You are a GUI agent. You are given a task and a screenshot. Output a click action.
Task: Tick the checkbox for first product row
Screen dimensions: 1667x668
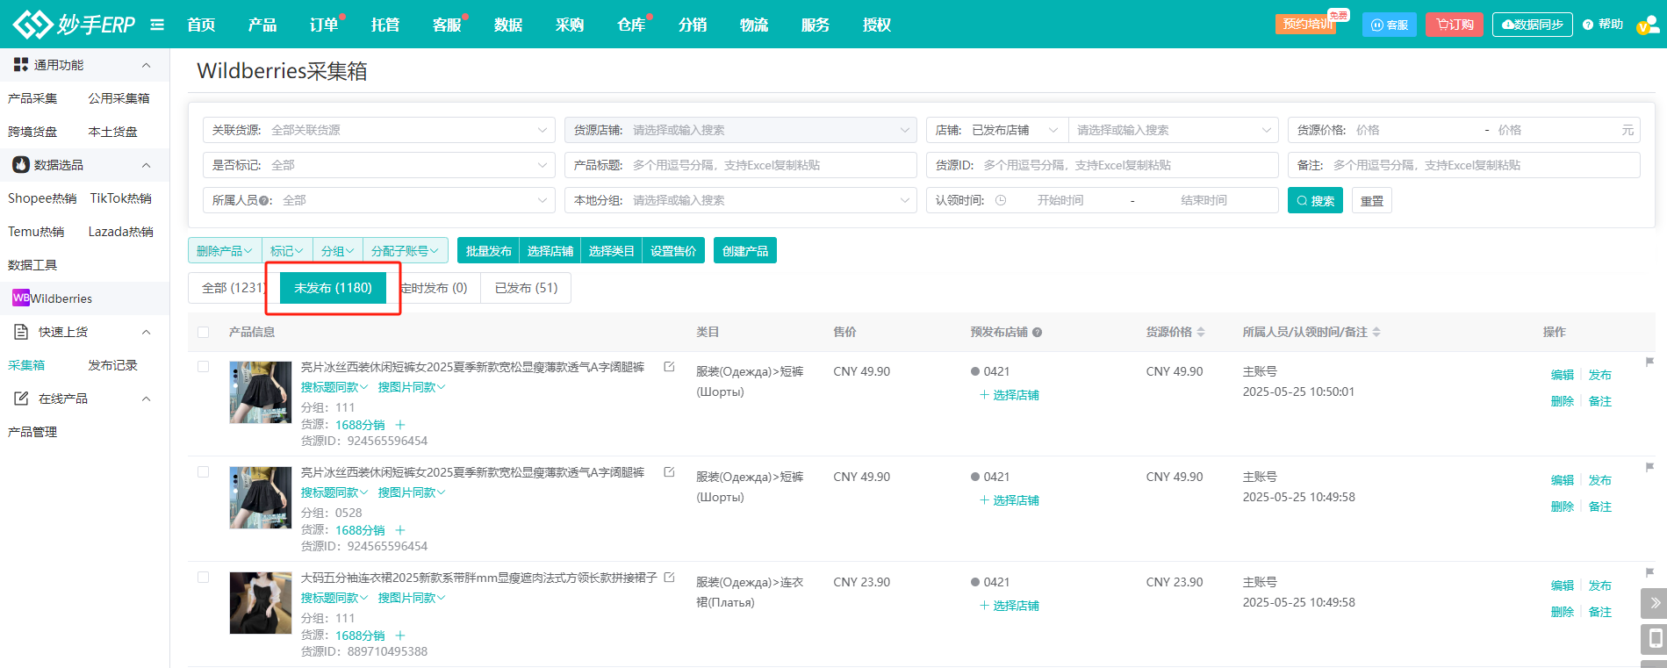204,367
